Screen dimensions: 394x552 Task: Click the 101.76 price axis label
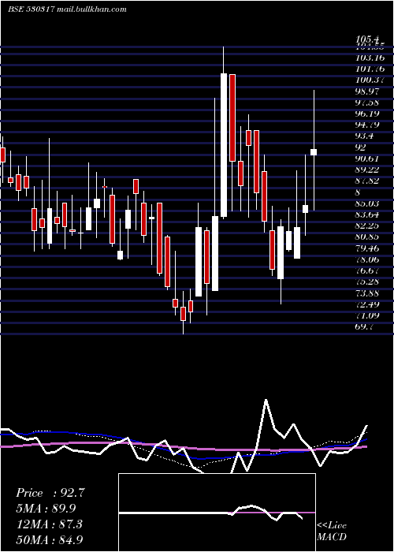click(370, 69)
